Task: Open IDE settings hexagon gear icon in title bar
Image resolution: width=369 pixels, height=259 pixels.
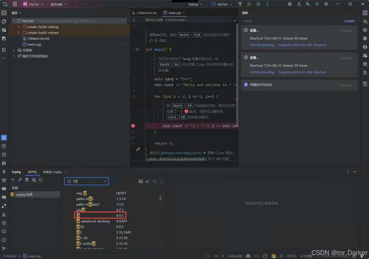Action: click(326, 4)
